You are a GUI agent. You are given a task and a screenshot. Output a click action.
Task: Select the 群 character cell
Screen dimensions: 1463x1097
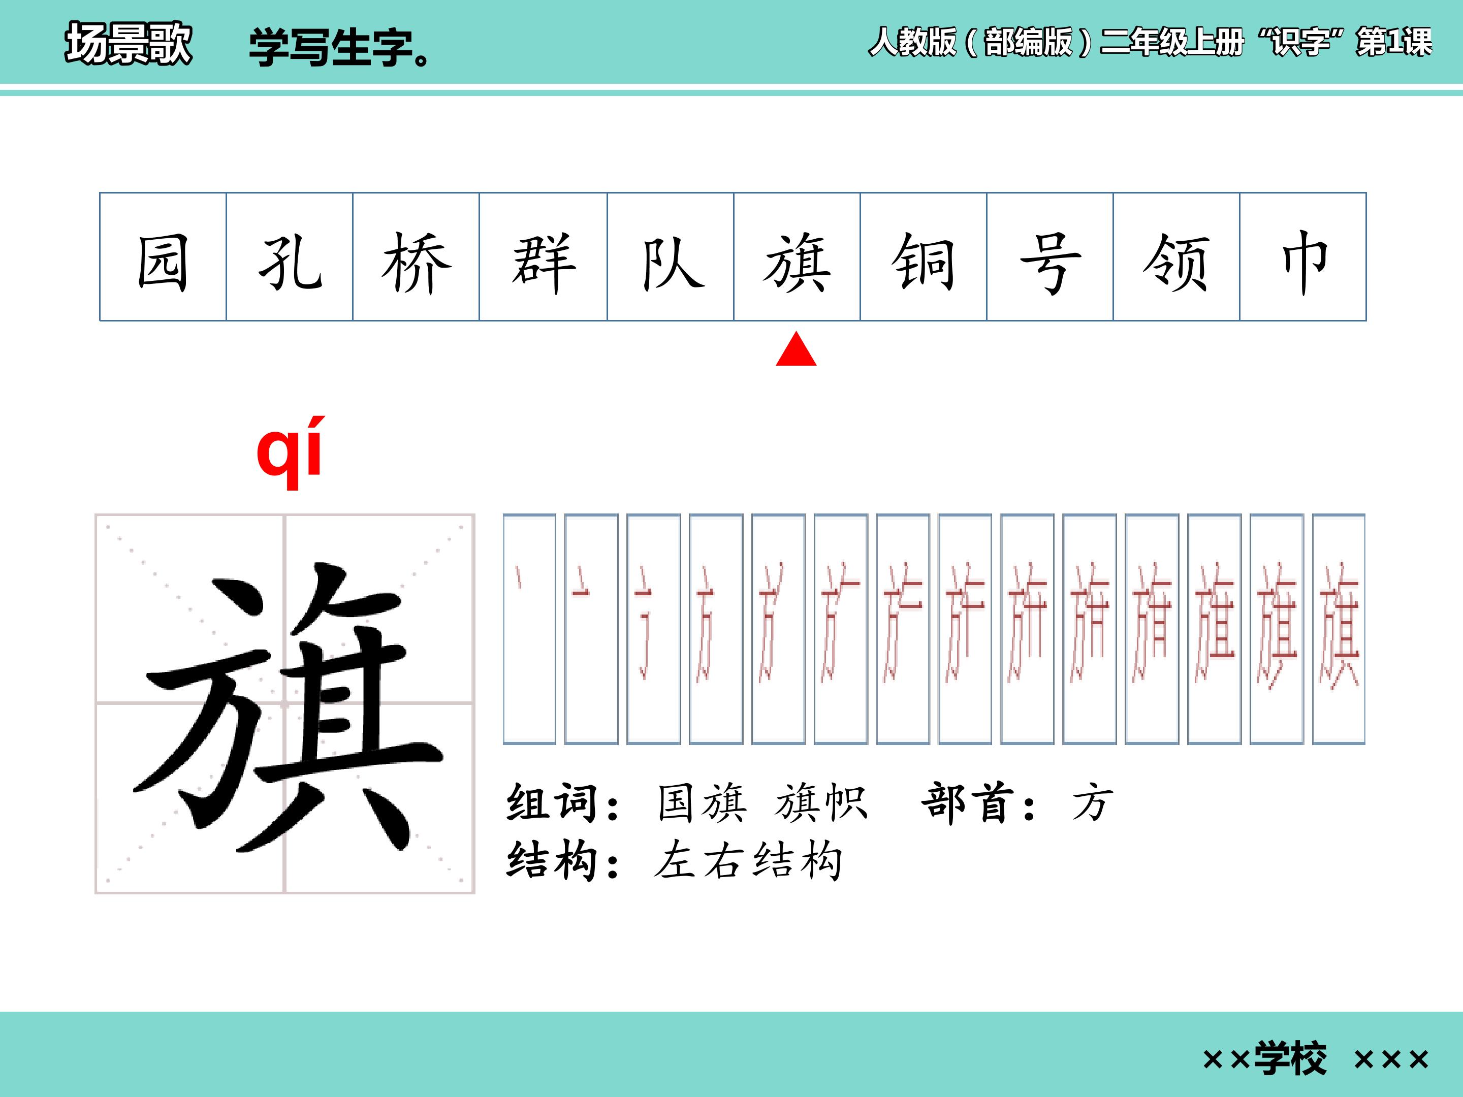[543, 257]
